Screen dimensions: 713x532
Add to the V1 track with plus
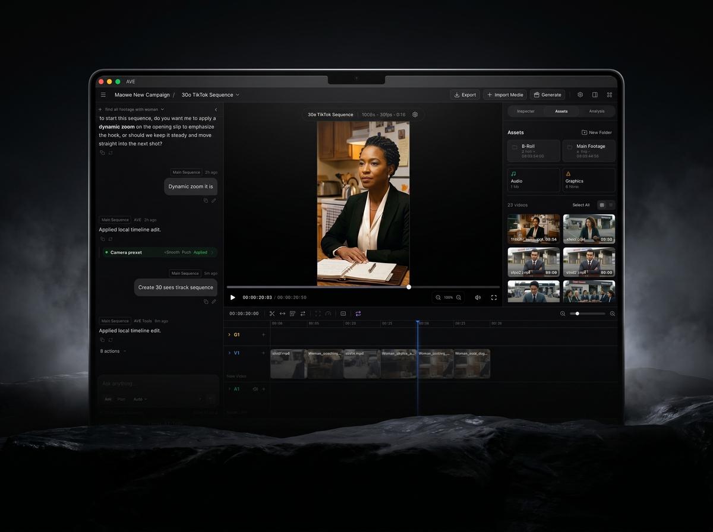(264, 353)
